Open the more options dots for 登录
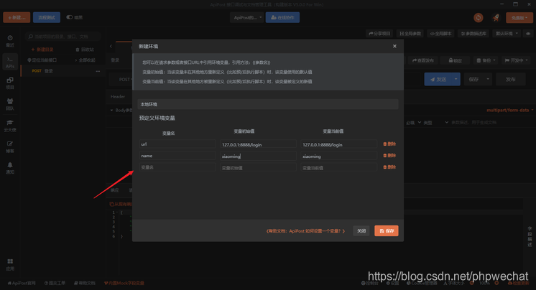 [98, 71]
